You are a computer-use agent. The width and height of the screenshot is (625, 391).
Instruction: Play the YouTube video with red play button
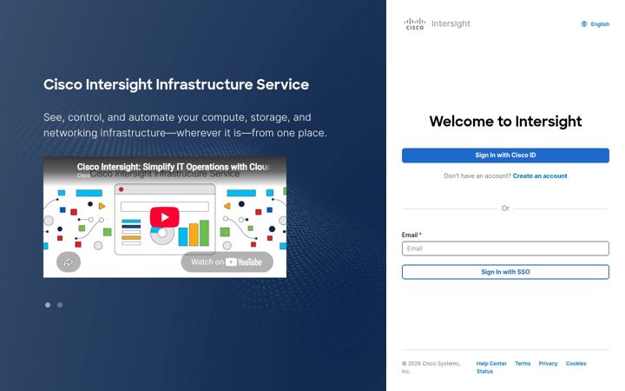pyautogui.click(x=164, y=217)
